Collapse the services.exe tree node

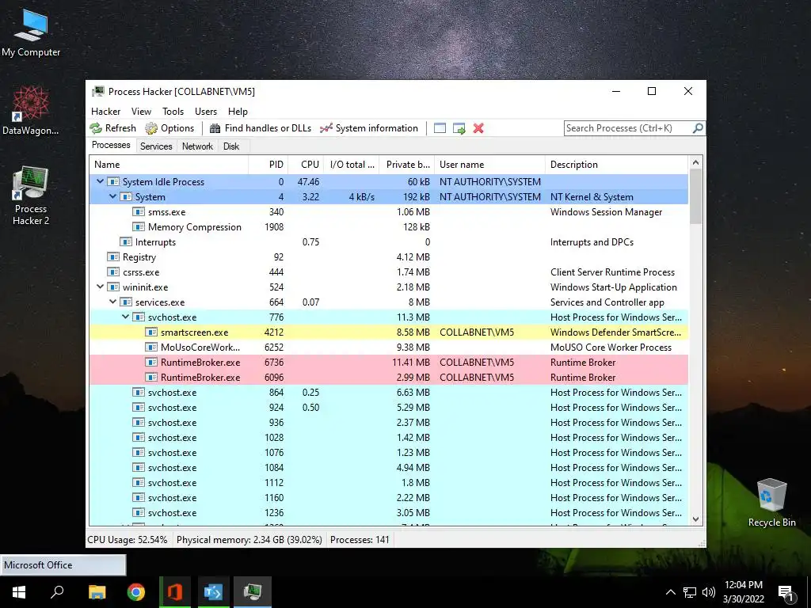112,302
